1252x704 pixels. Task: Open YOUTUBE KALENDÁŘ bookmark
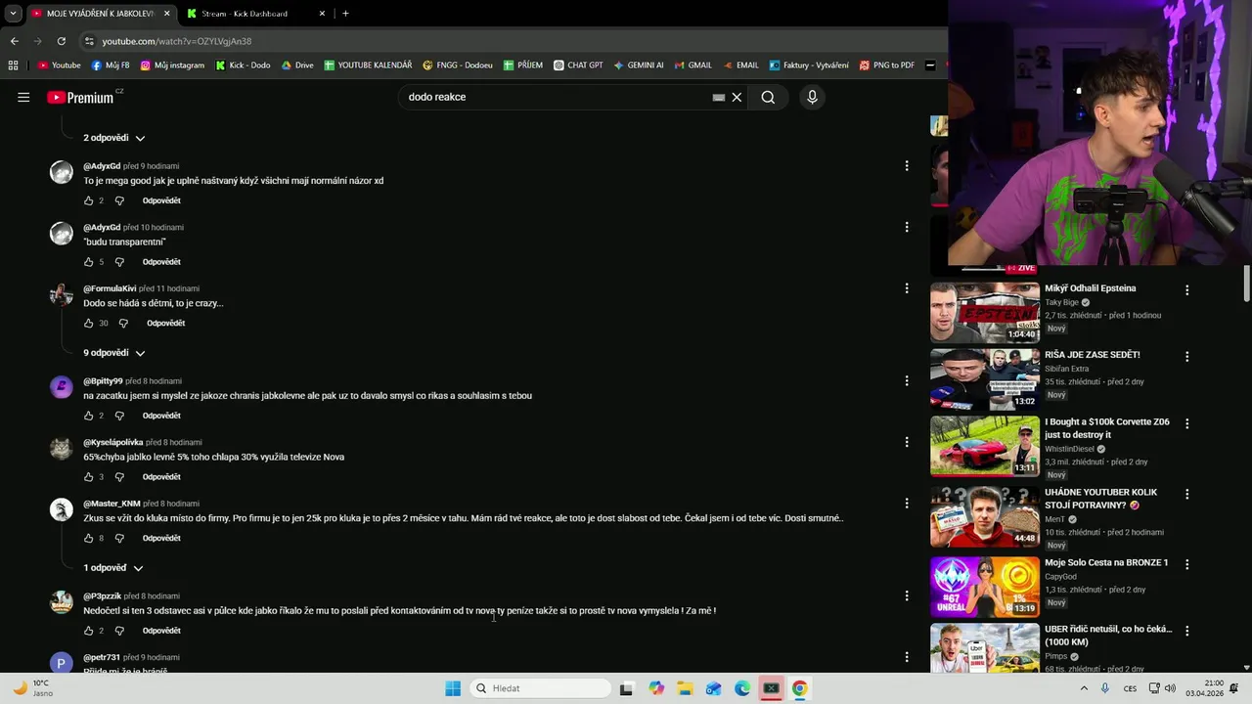pyautogui.click(x=368, y=66)
